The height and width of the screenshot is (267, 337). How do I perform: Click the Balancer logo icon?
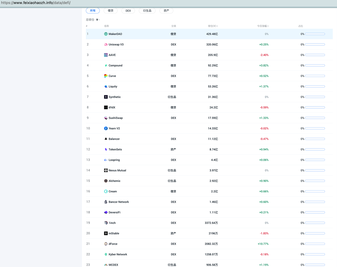tap(106, 139)
